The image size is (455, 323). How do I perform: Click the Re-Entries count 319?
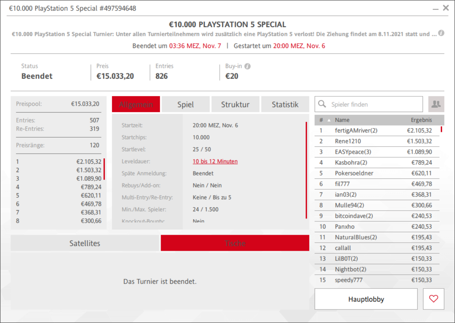click(x=95, y=129)
